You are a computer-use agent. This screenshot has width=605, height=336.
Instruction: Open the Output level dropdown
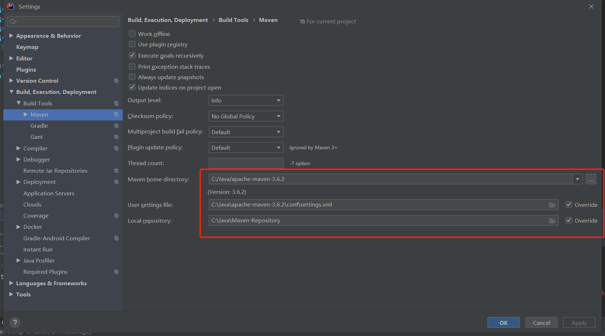(x=246, y=100)
